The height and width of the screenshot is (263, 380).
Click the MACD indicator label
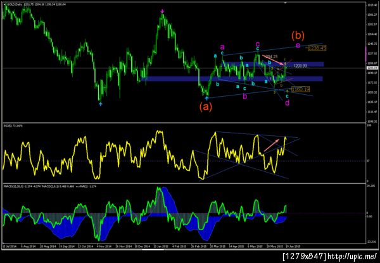coord(49,187)
